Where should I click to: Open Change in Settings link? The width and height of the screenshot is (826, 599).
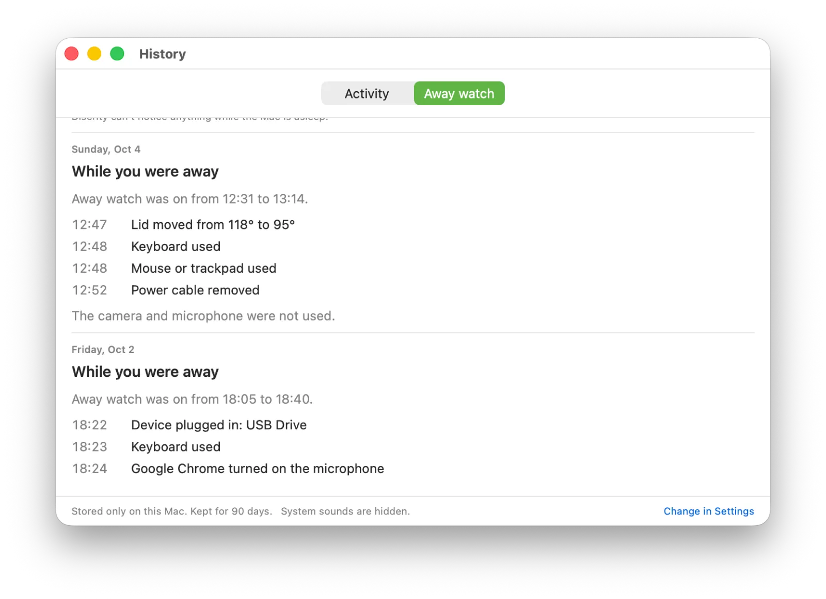708,511
